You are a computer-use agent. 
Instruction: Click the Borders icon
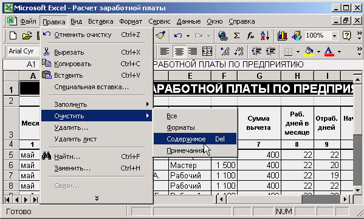pos(288,51)
